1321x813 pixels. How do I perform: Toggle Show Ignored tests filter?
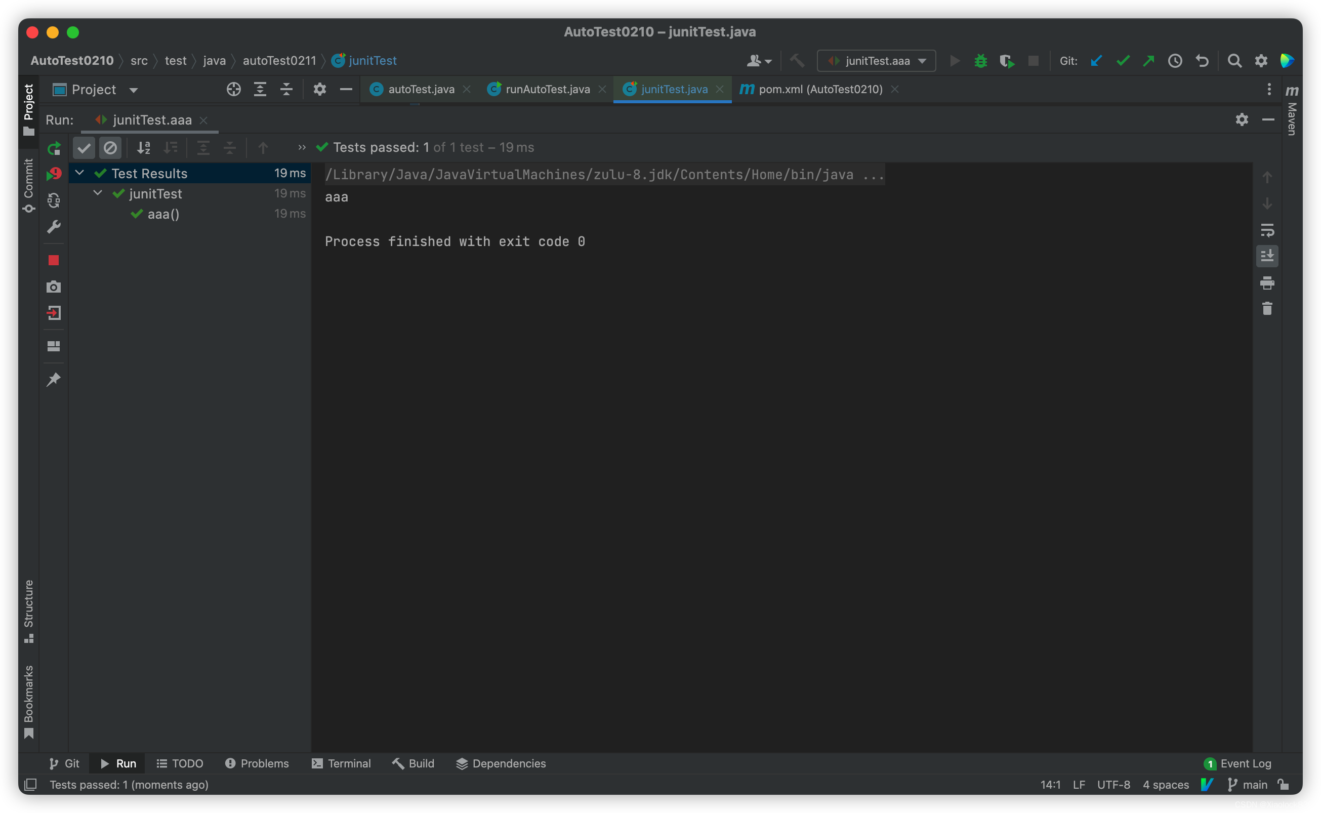coord(110,148)
